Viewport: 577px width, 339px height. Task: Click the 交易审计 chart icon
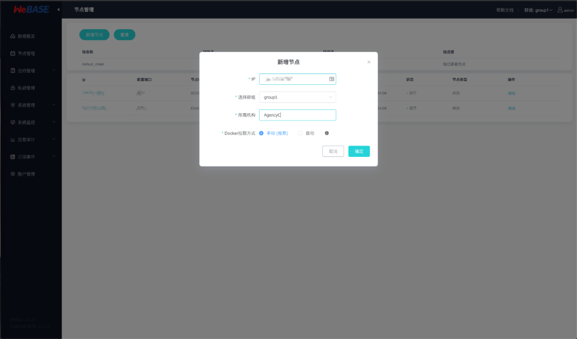13,139
